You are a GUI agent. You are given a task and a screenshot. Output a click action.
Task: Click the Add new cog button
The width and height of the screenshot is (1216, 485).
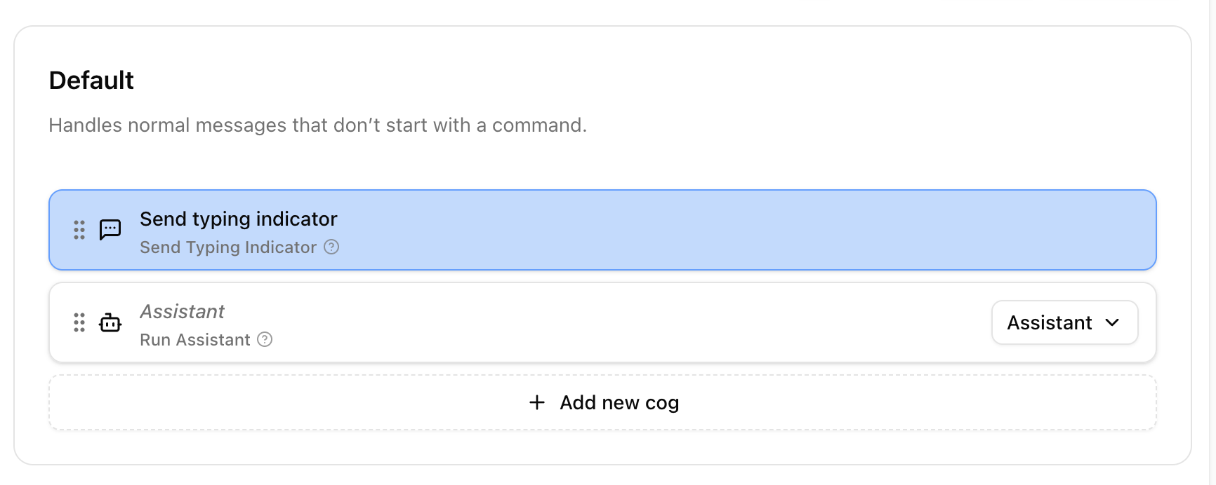[604, 402]
